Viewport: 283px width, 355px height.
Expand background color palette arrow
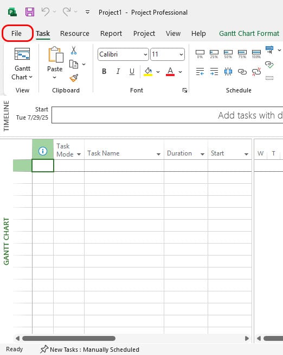158,72
